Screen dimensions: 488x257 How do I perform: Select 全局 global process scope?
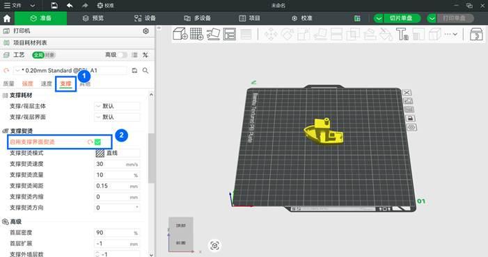pyautogui.click(x=38, y=55)
